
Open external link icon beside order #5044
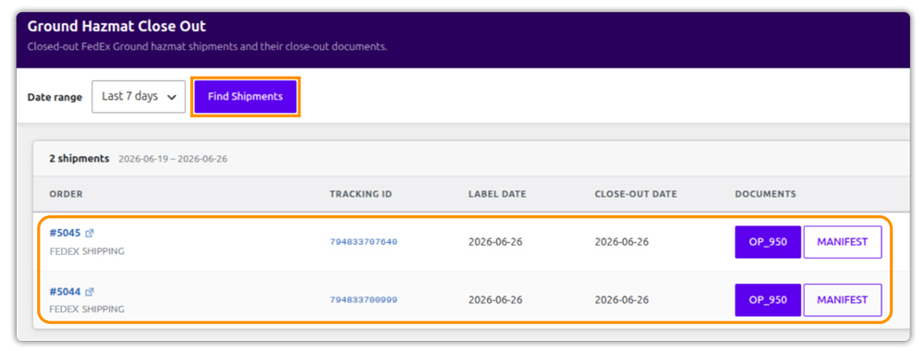[90, 292]
